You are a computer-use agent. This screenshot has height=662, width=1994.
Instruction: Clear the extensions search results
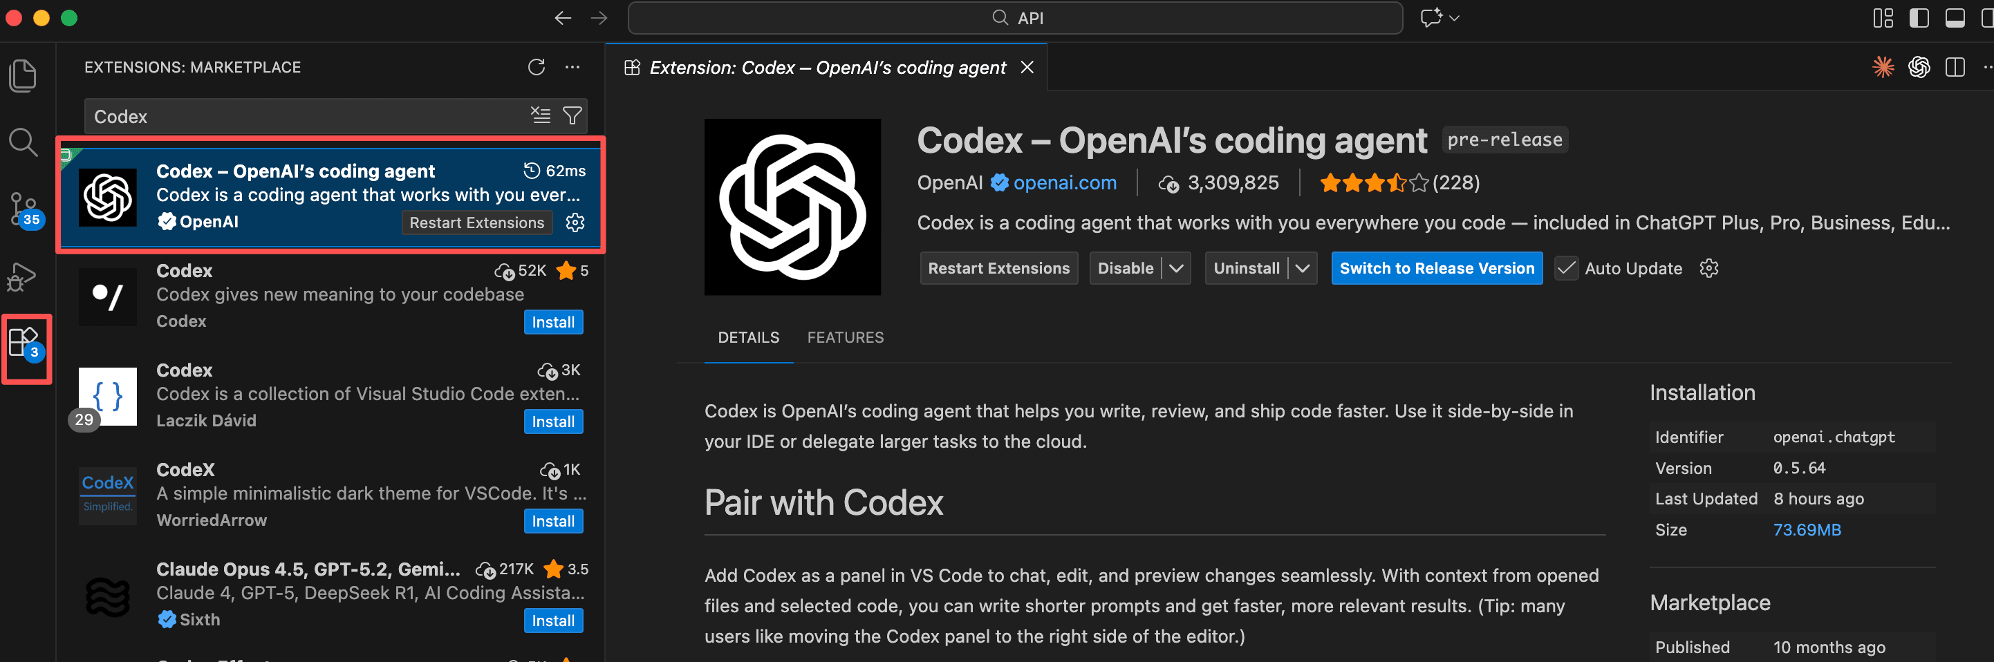pyautogui.click(x=540, y=116)
